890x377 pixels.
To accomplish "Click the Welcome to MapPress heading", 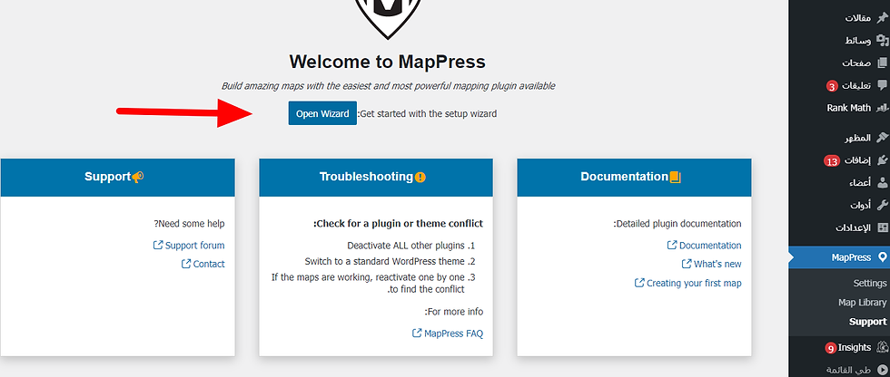I will (388, 61).
